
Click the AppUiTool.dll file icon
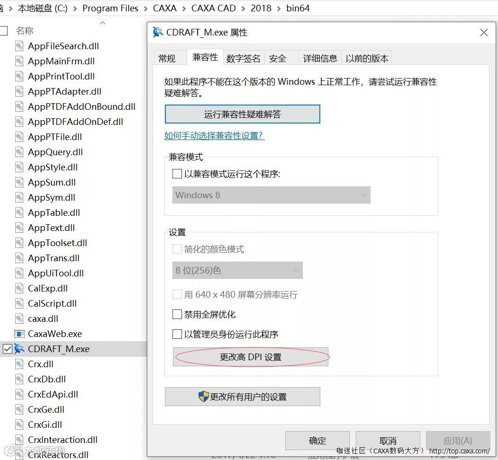click(x=19, y=273)
